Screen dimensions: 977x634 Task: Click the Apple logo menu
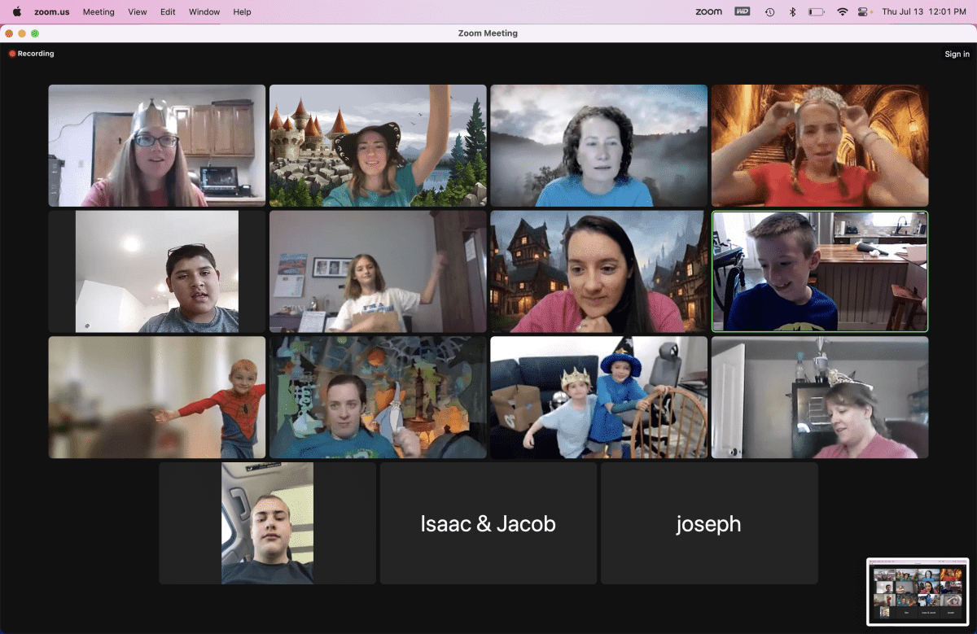(16, 11)
